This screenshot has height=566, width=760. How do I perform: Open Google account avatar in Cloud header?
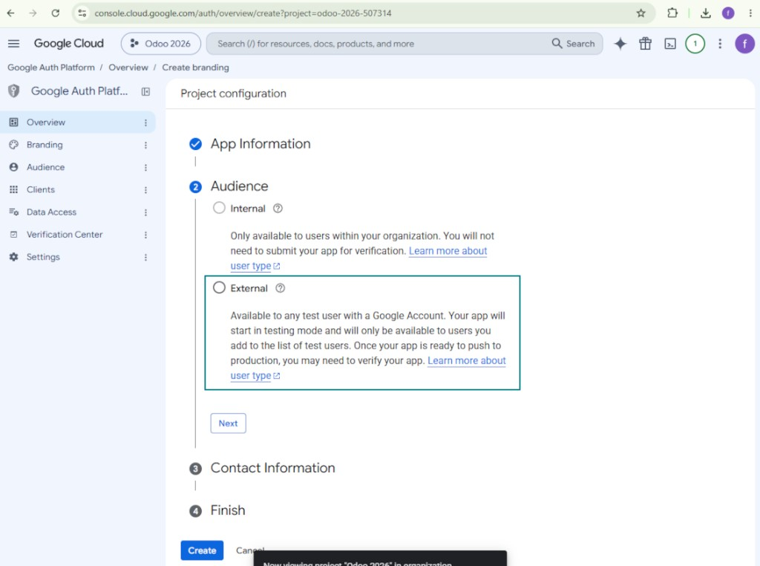(x=744, y=44)
